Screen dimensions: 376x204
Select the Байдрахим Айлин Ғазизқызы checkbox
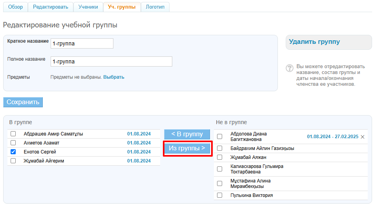coord(220,148)
